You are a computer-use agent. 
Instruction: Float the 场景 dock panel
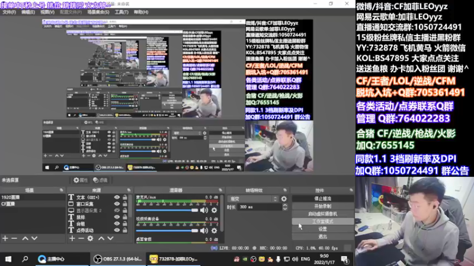[62, 190]
